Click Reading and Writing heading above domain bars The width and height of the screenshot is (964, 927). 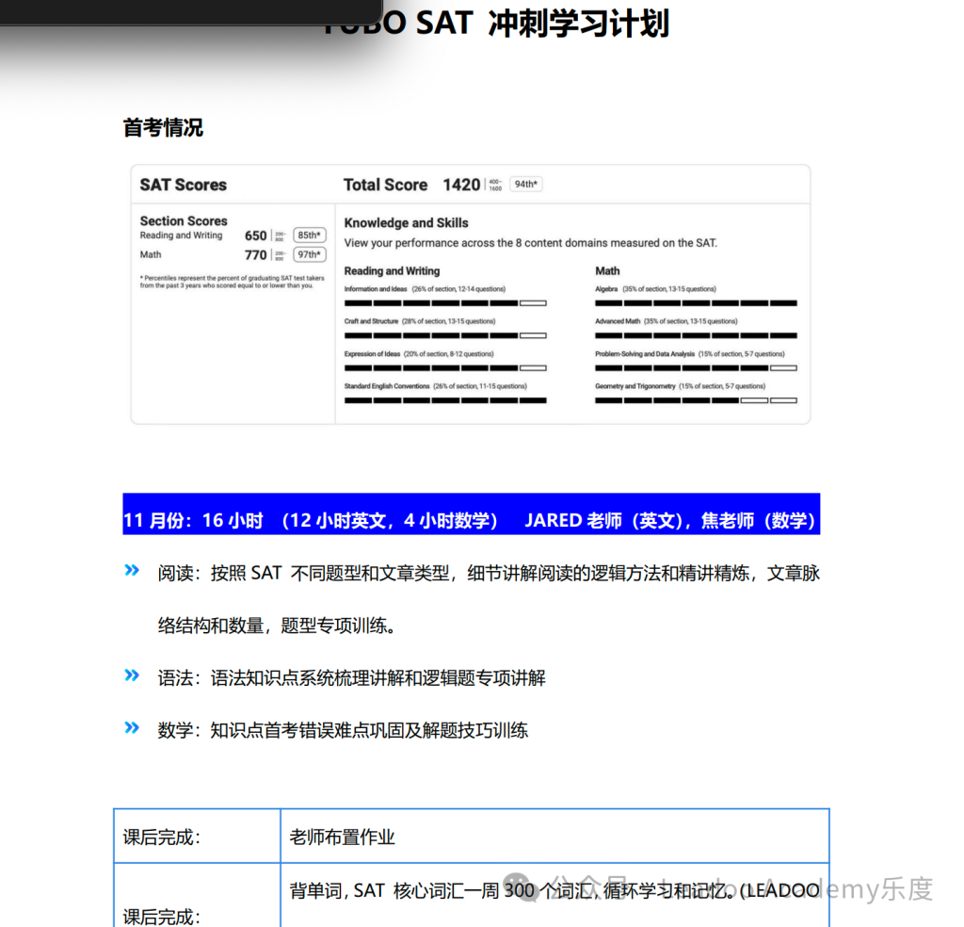[x=392, y=270]
